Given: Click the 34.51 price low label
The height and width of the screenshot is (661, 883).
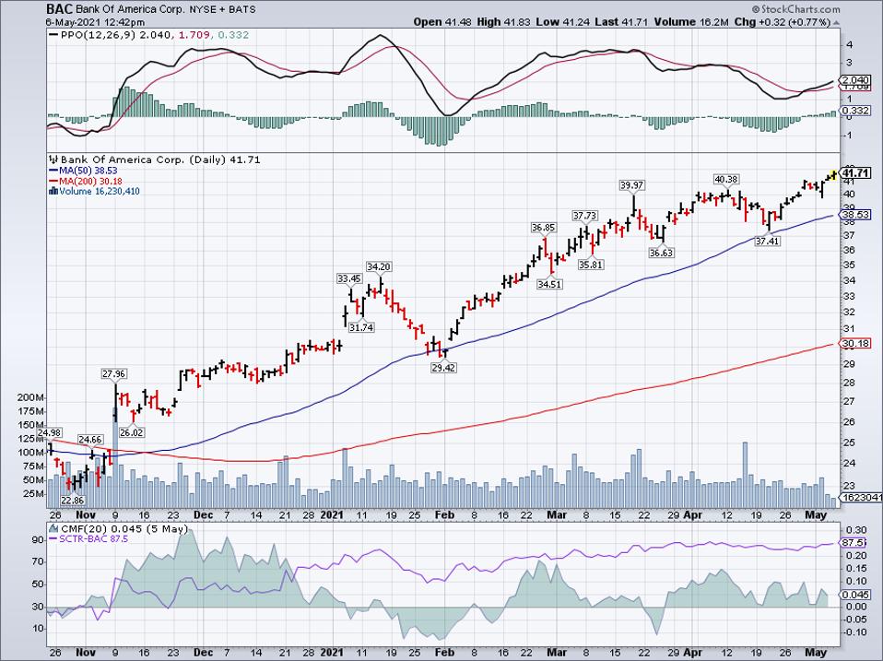Looking at the screenshot, I should tap(549, 284).
